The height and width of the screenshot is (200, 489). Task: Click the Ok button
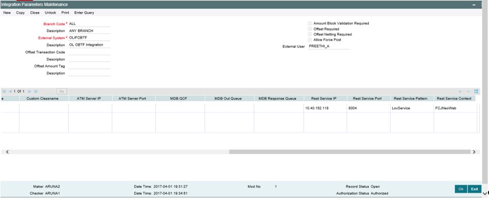461,189
